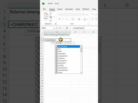Expand the Name Box dropdown arrow
This screenshot has height=103, width=138.
(54, 28)
